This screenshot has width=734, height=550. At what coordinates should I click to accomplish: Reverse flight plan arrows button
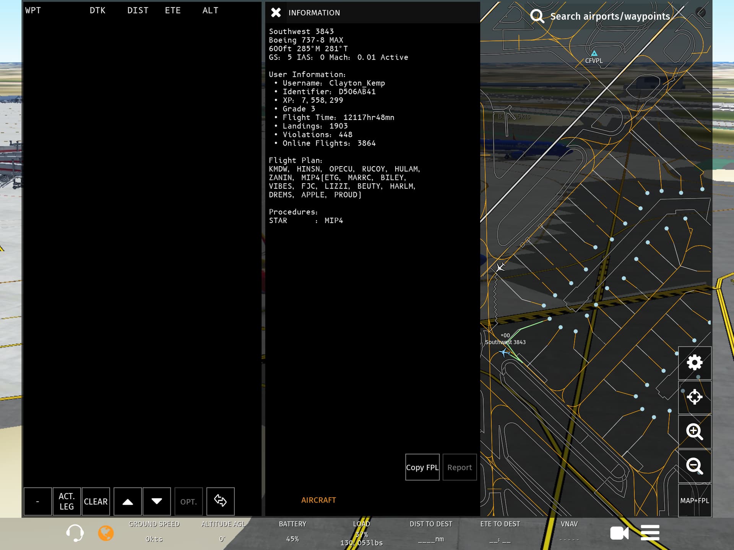click(220, 501)
